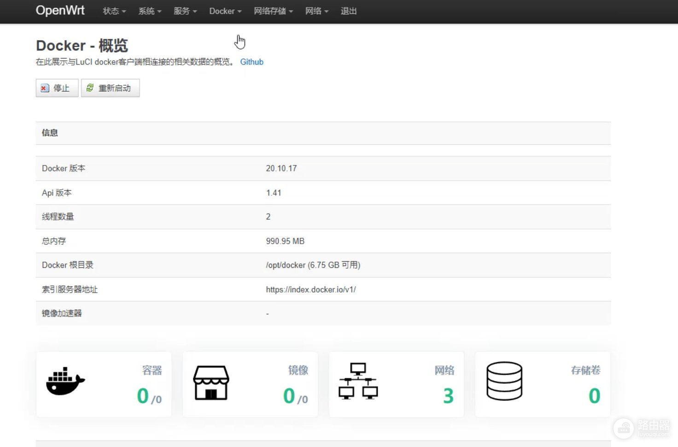Click the network topology icon in the networks card

coord(358,381)
